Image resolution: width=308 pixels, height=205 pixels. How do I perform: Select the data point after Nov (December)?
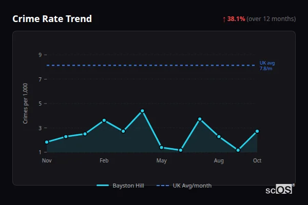66,136
